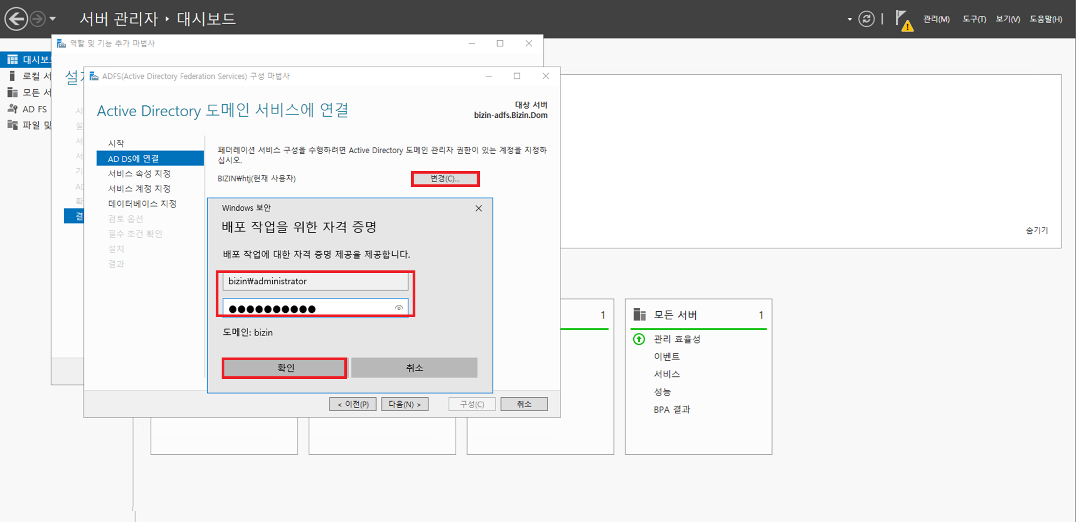
Task: Click the 역할 및 기능 추가 마법사 window icon
Action: pyautogui.click(x=62, y=44)
